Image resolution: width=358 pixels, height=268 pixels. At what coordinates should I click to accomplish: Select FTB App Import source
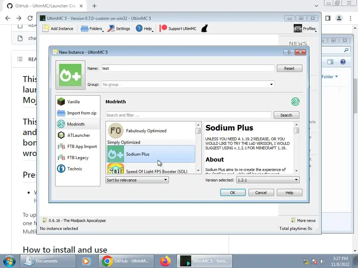[78, 147]
